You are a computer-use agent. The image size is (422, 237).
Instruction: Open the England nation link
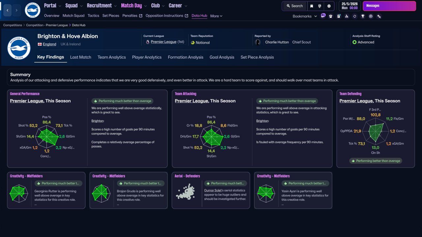pos(49,44)
